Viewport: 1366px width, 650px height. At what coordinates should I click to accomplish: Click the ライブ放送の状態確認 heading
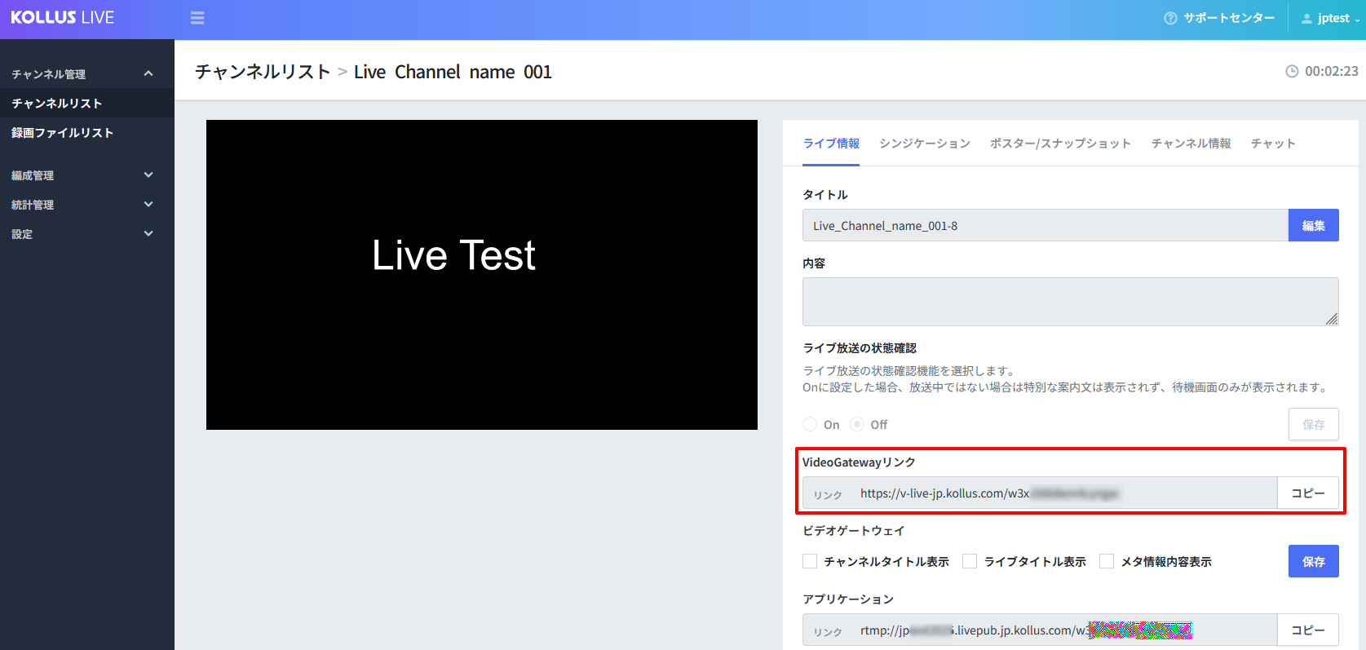pyautogui.click(x=860, y=348)
